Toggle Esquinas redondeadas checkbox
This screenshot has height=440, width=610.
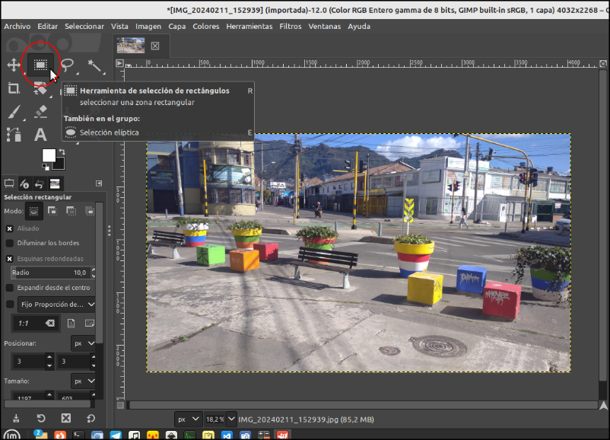click(10, 259)
